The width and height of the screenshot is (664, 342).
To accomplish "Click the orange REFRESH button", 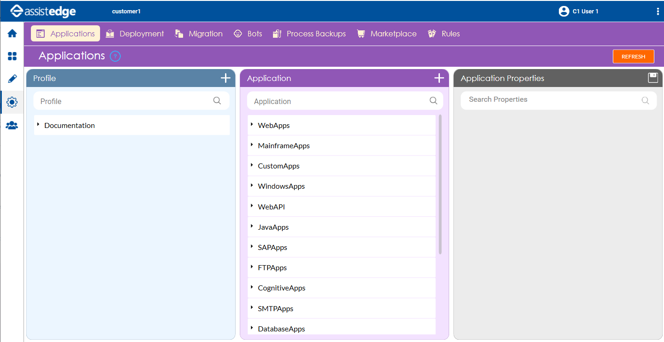I will click(634, 56).
